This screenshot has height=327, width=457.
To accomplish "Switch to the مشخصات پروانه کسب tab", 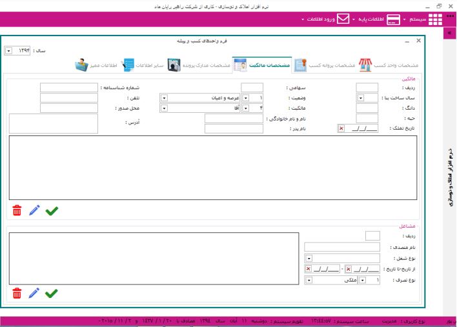I will tap(323, 65).
